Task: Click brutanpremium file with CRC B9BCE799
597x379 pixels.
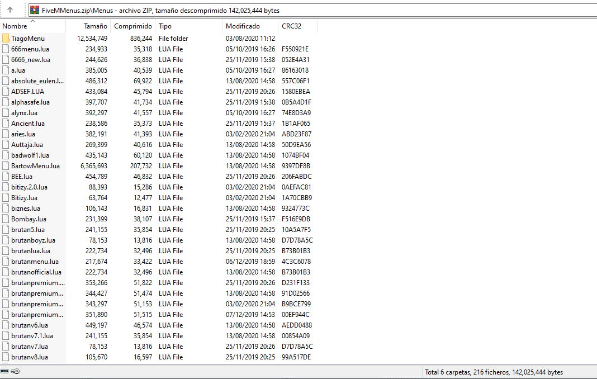Action: (37, 304)
